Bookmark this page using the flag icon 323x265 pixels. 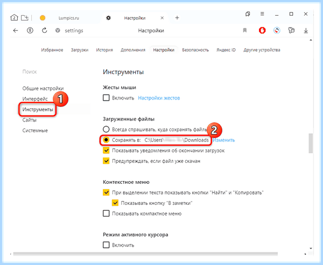(245, 31)
